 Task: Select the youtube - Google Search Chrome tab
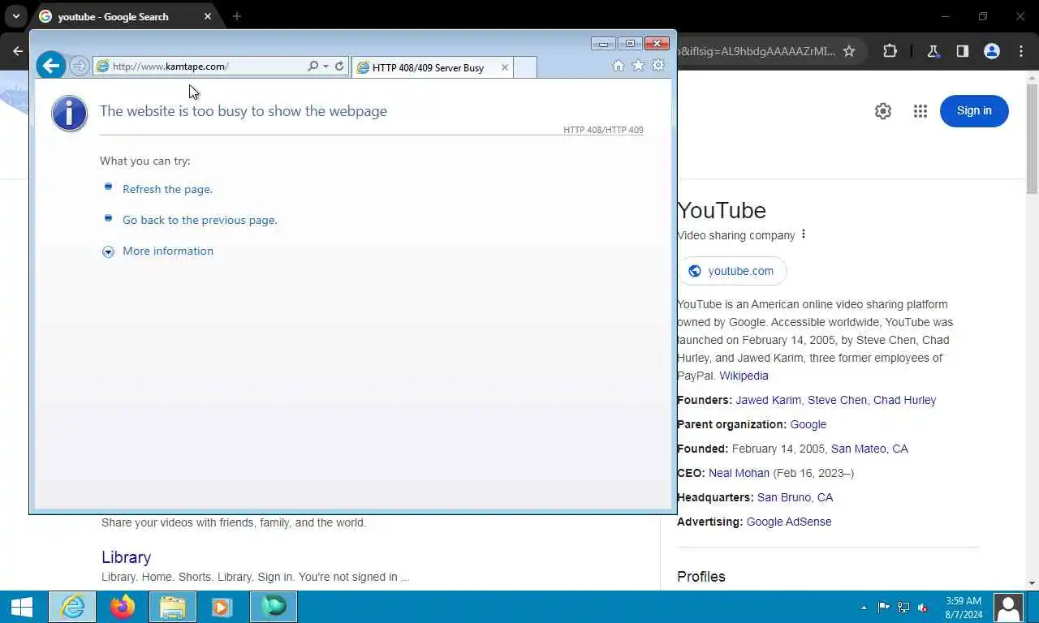123,16
